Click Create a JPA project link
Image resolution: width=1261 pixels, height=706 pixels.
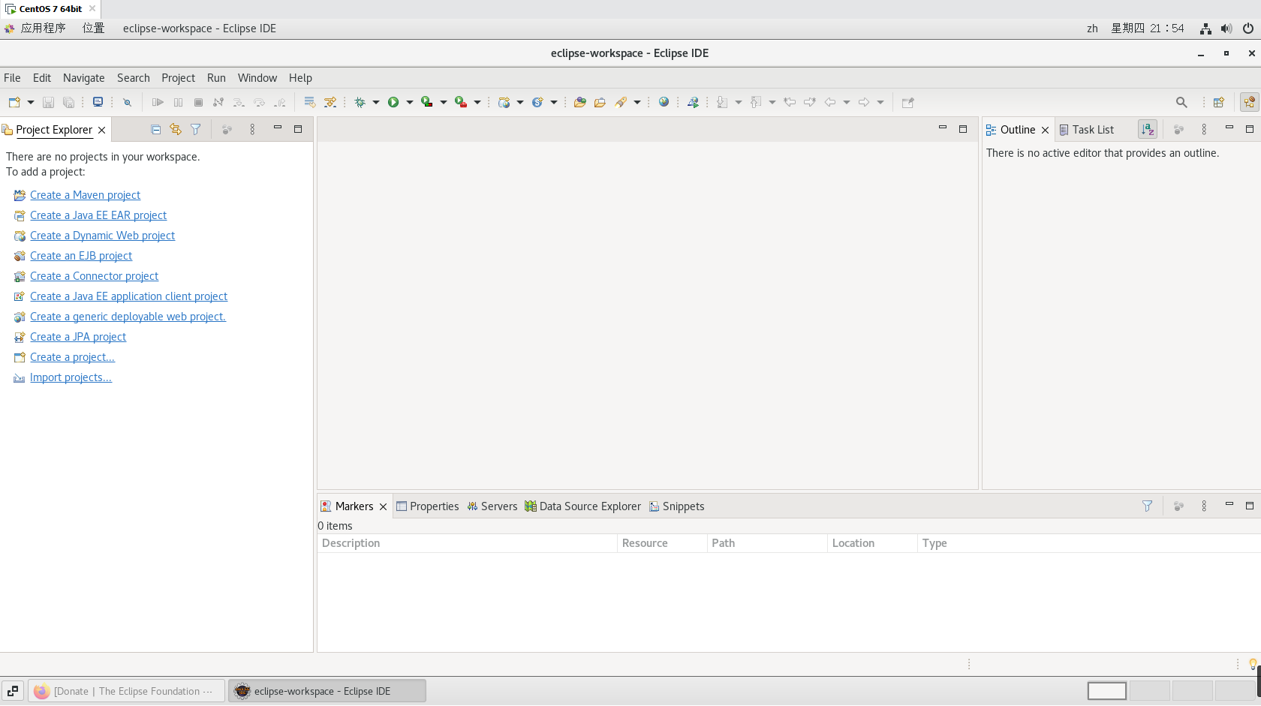(78, 337)
